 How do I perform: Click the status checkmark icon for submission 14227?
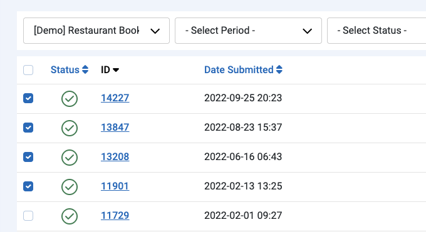[x=70, y=99]
